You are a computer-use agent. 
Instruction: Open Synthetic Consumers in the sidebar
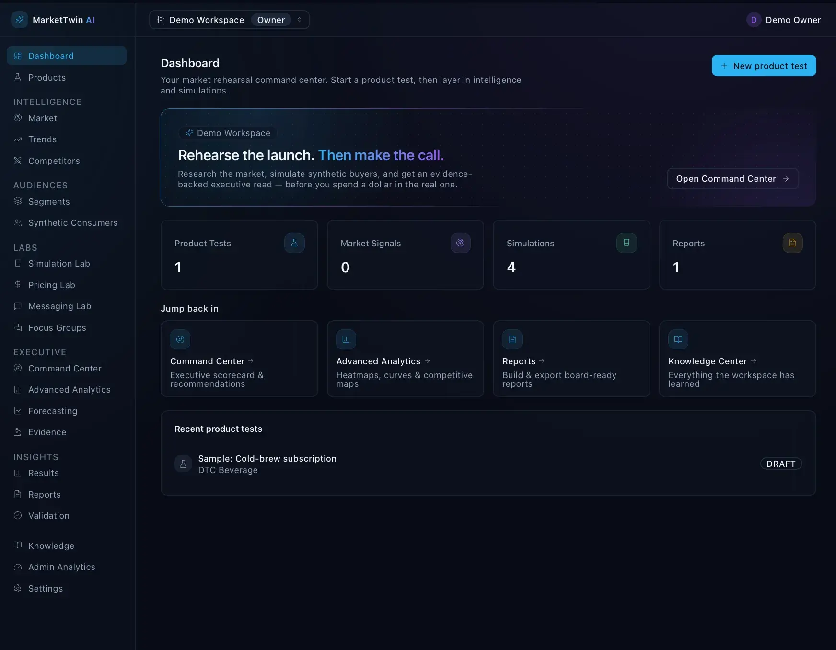(67, 223)
